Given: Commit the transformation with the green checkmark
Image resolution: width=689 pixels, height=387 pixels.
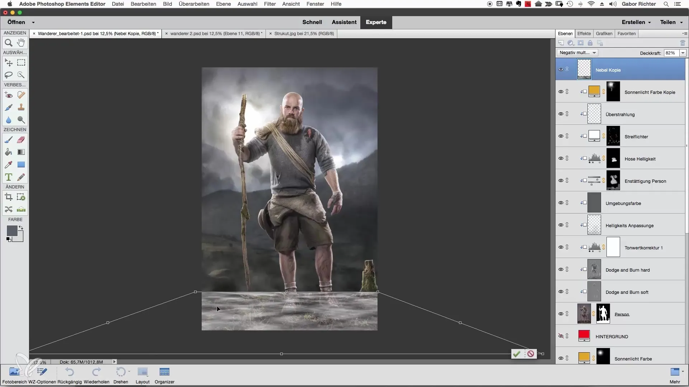Looking at the screenshot, I should point(516,354).
